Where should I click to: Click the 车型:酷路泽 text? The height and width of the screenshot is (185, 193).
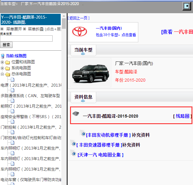[x=126, y=72]
